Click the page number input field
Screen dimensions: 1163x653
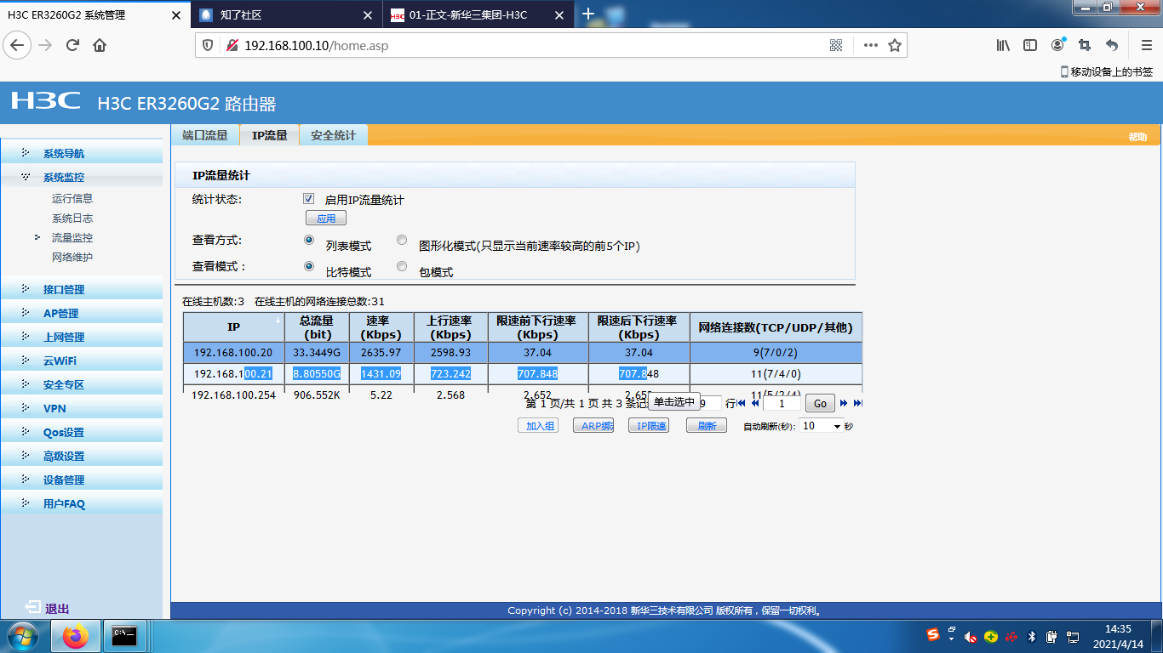point(782,404)
